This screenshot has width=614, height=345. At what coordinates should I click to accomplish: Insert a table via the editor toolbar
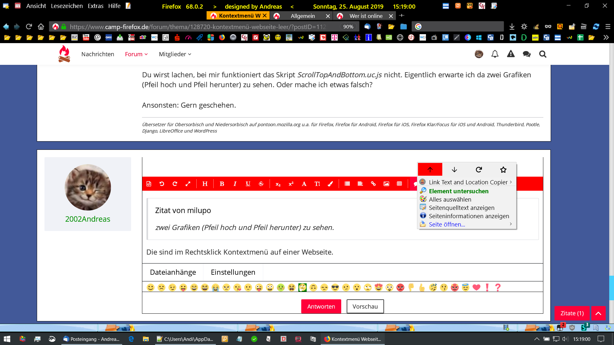pyautogui.click(x=399, y=184)
